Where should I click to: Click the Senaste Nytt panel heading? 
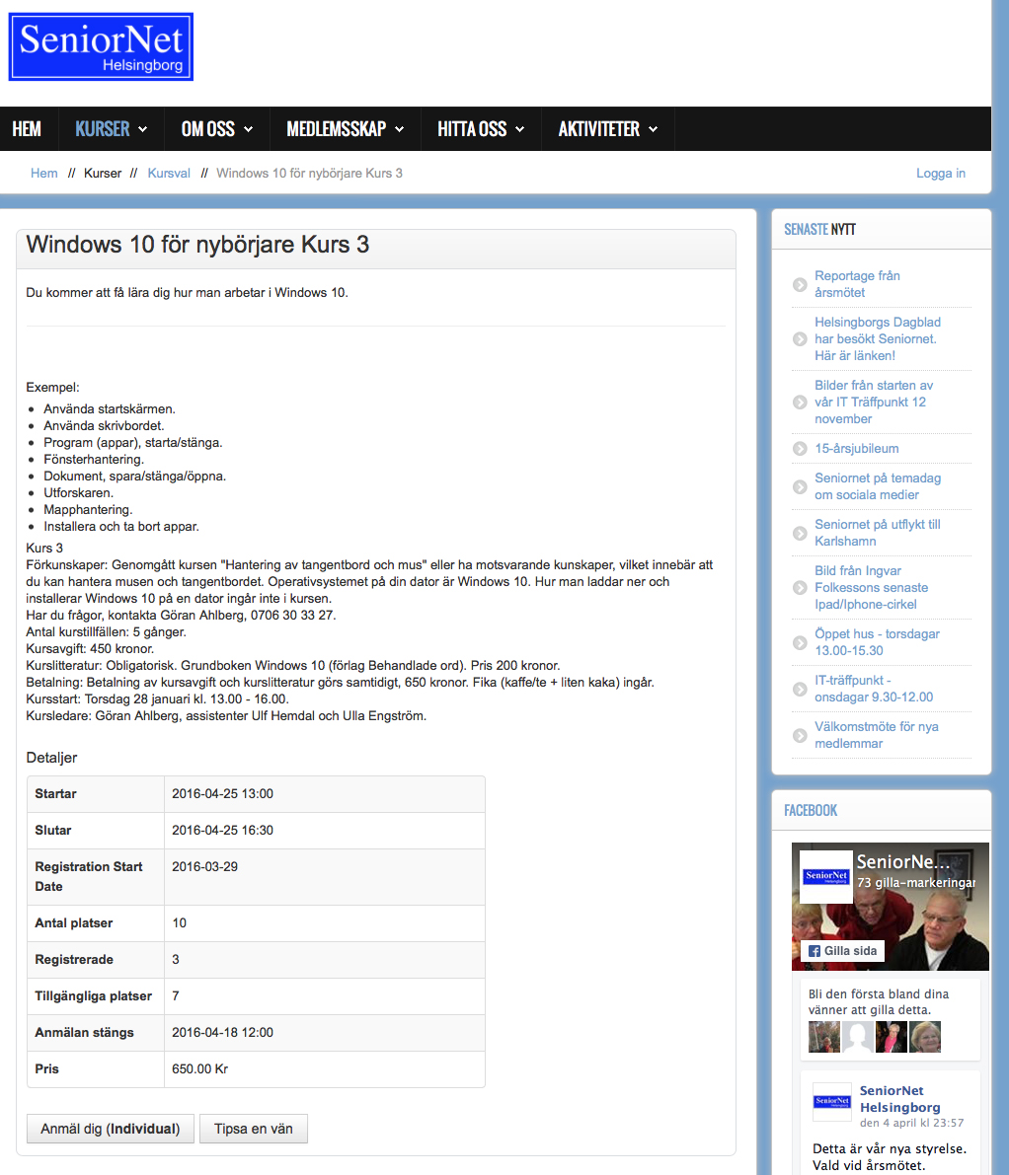pyautogui.click(x=820, y=229)
